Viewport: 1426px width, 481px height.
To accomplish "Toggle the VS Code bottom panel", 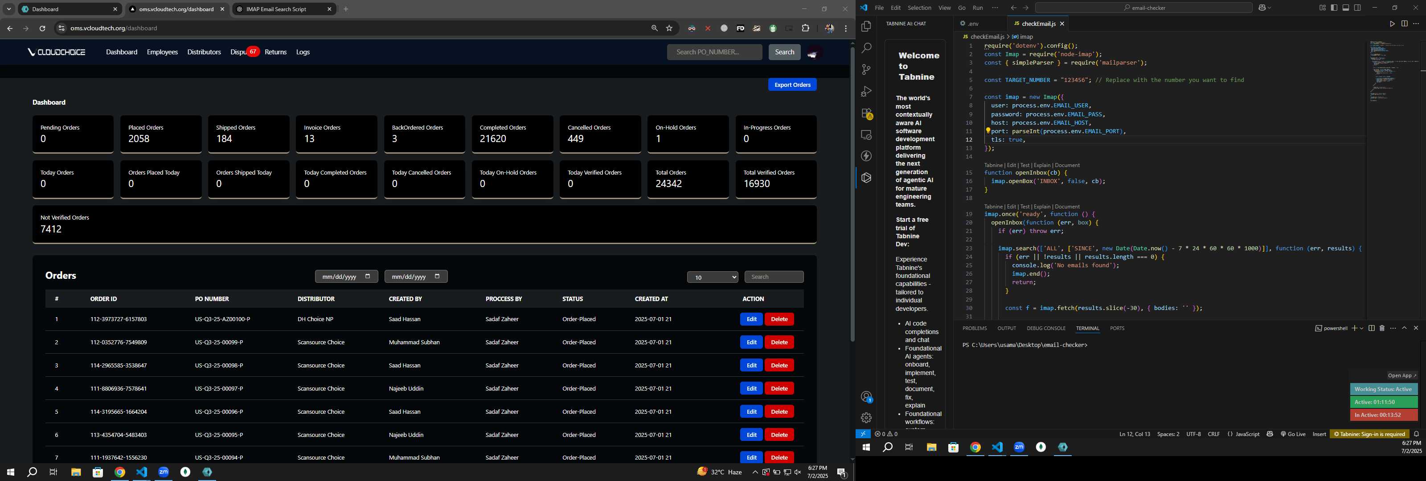I will click(x=1346, y=8).
